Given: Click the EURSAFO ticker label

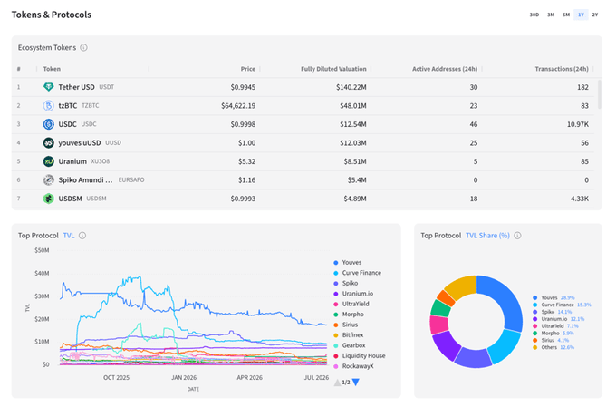Looking at the screenshot, I should click(131, 179).
